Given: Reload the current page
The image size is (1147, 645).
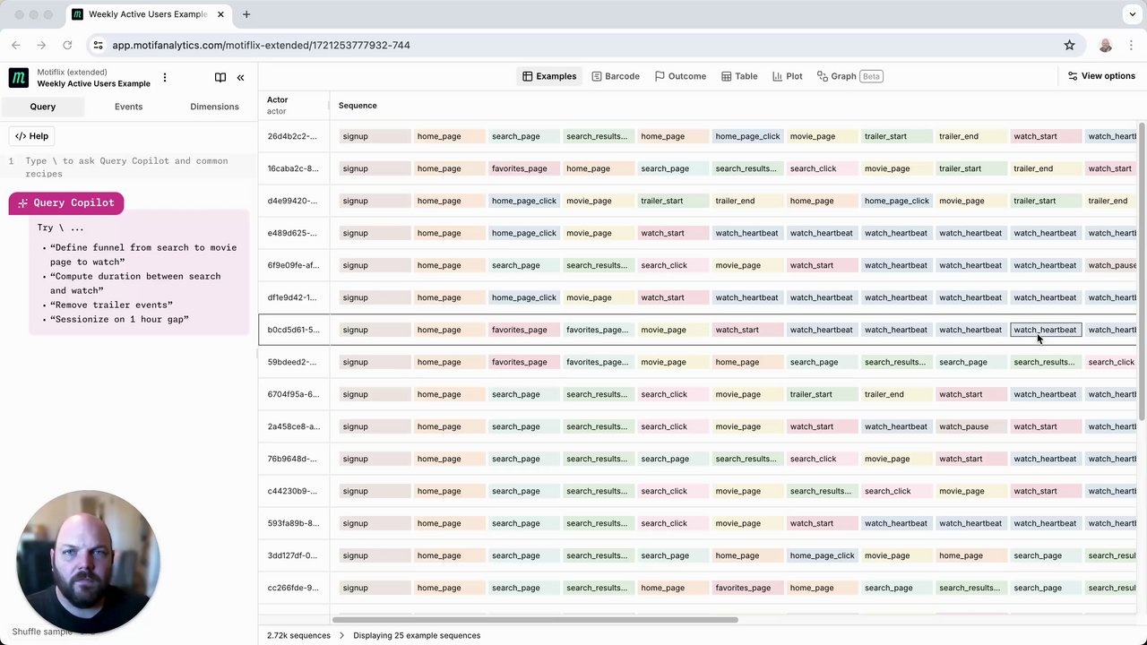Looking at the screenshot, I should point(67,45).
